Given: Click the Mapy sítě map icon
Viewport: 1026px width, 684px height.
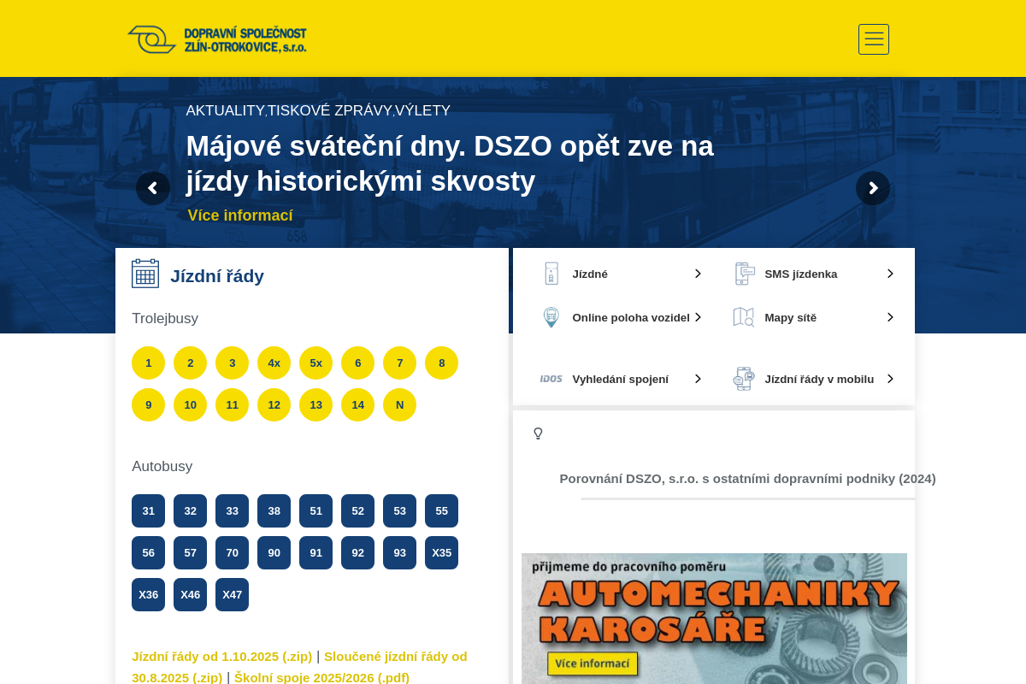Looking at the screenshot, I should click(744, 317).
